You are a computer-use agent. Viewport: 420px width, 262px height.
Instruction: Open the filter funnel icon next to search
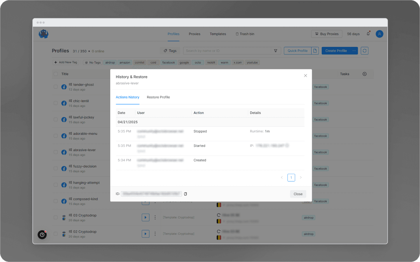click(x=276, y=51)
